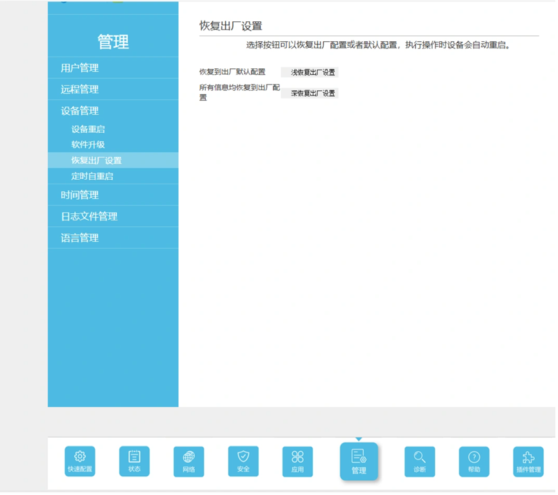Open the 应用 applications icon

coord(297,461)
